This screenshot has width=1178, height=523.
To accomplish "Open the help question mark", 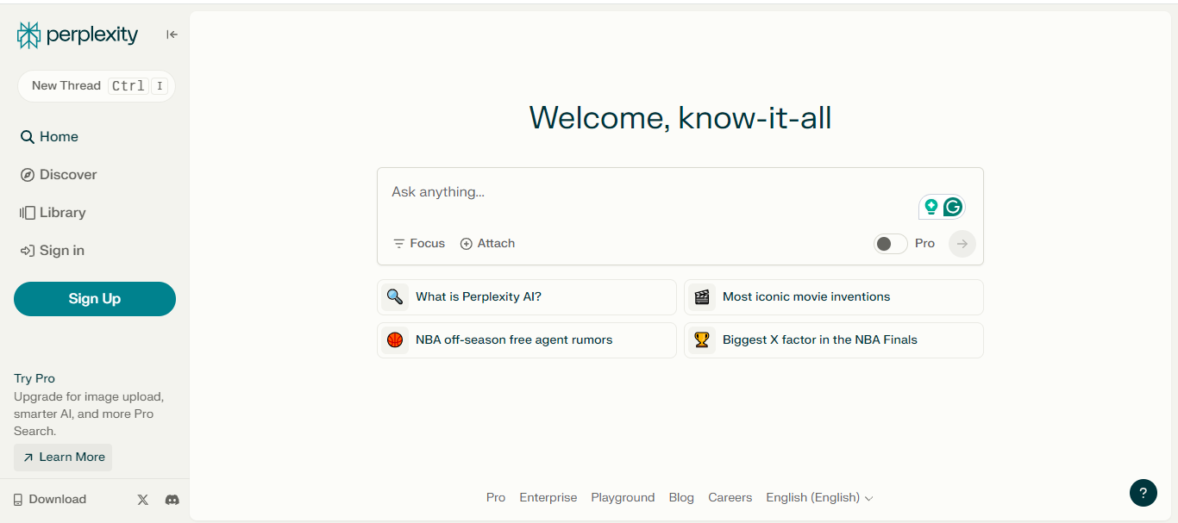I will coord(1144,493).
